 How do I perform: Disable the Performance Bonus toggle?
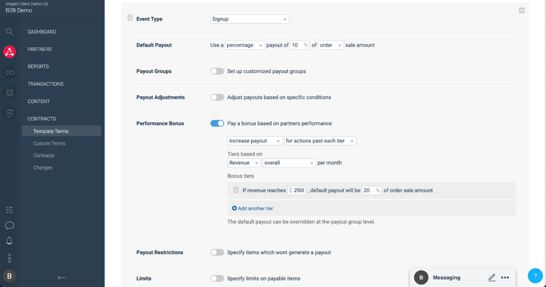[x=217, y=123]
